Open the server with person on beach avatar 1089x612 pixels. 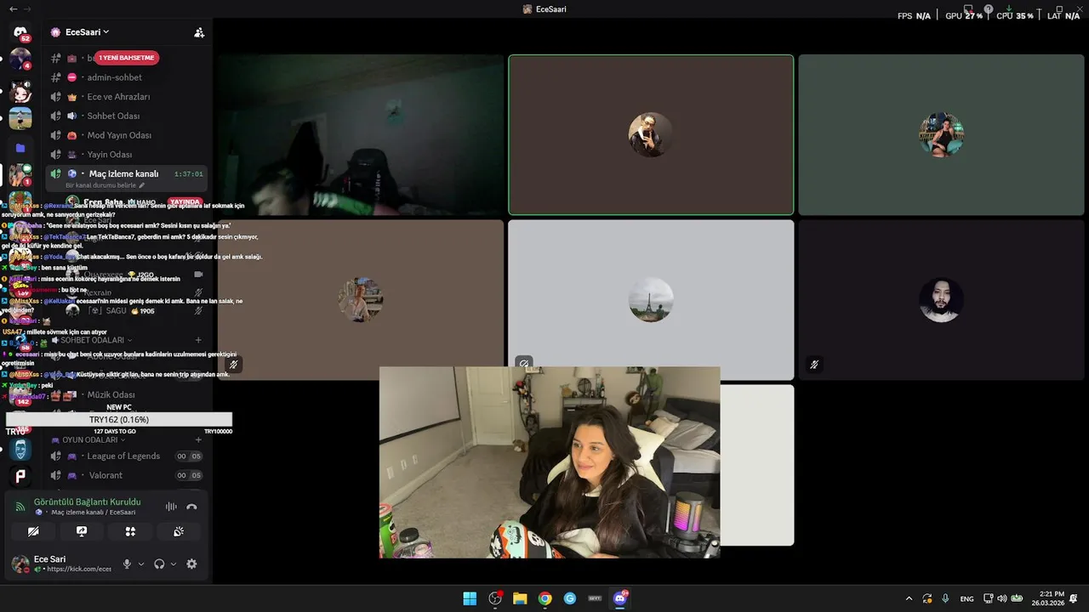coord(20,118)
